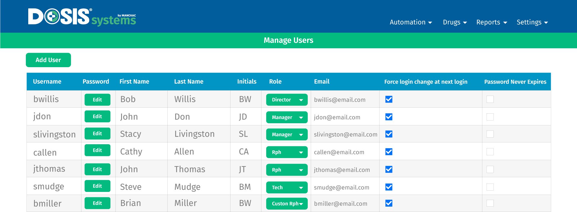Screen dimensions: 577x212
Task: Open the Settings menu
Action: pyautogui.click(x=532, y=22)
